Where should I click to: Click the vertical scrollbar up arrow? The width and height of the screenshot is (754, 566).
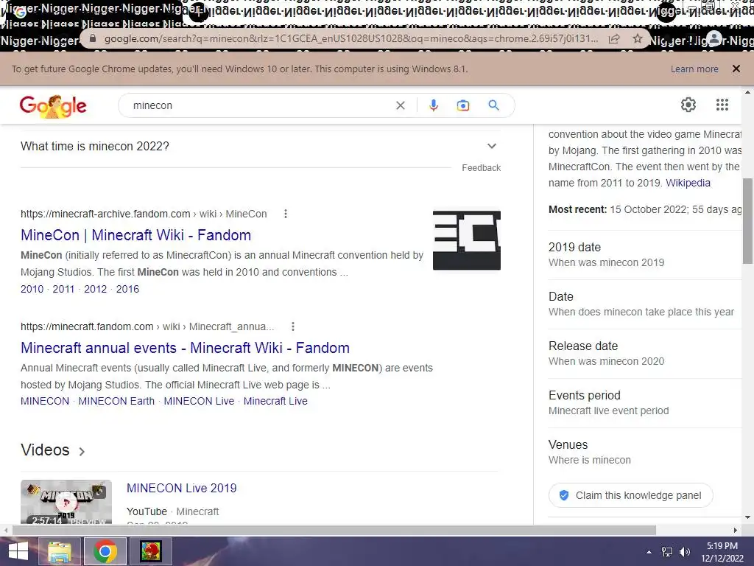pos(747,91)
